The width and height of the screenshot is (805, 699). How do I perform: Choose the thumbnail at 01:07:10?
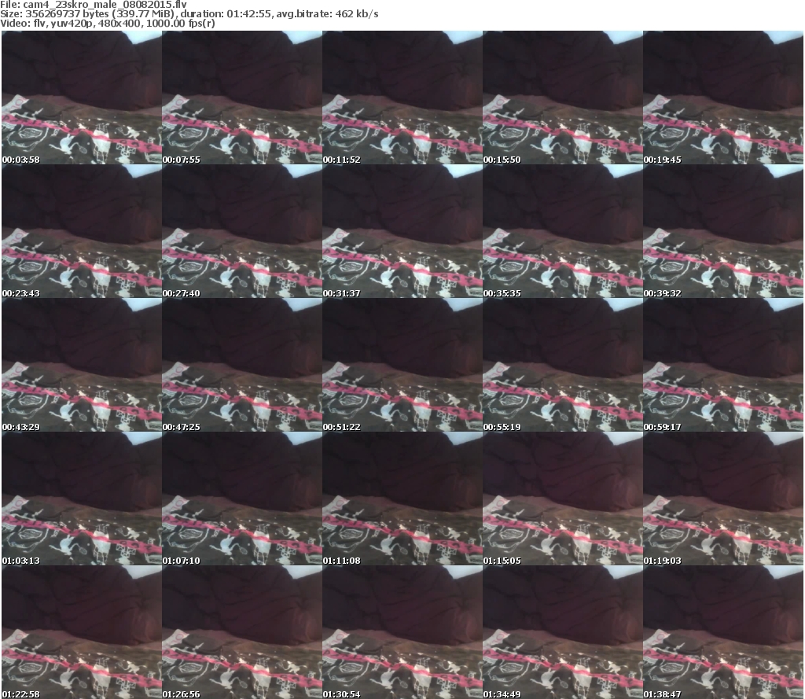click(242, 498)
